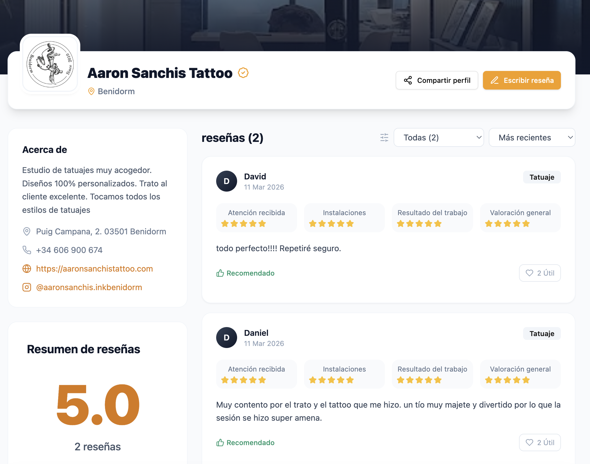Click the Instagram icon in Acerca de
The height and width of the screenshot is (464, 590).
pos(27,287)
